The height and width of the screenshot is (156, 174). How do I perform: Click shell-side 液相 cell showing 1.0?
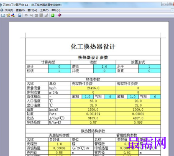88,97
